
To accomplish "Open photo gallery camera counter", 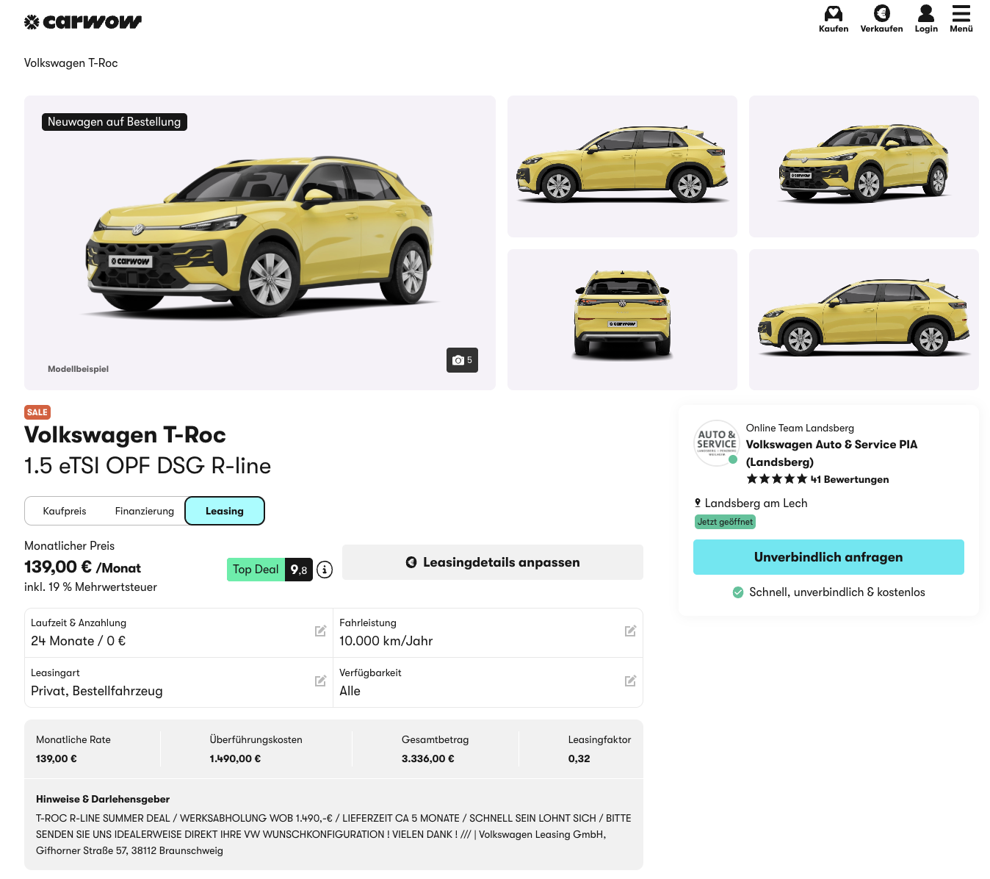I will coord(462,360).
